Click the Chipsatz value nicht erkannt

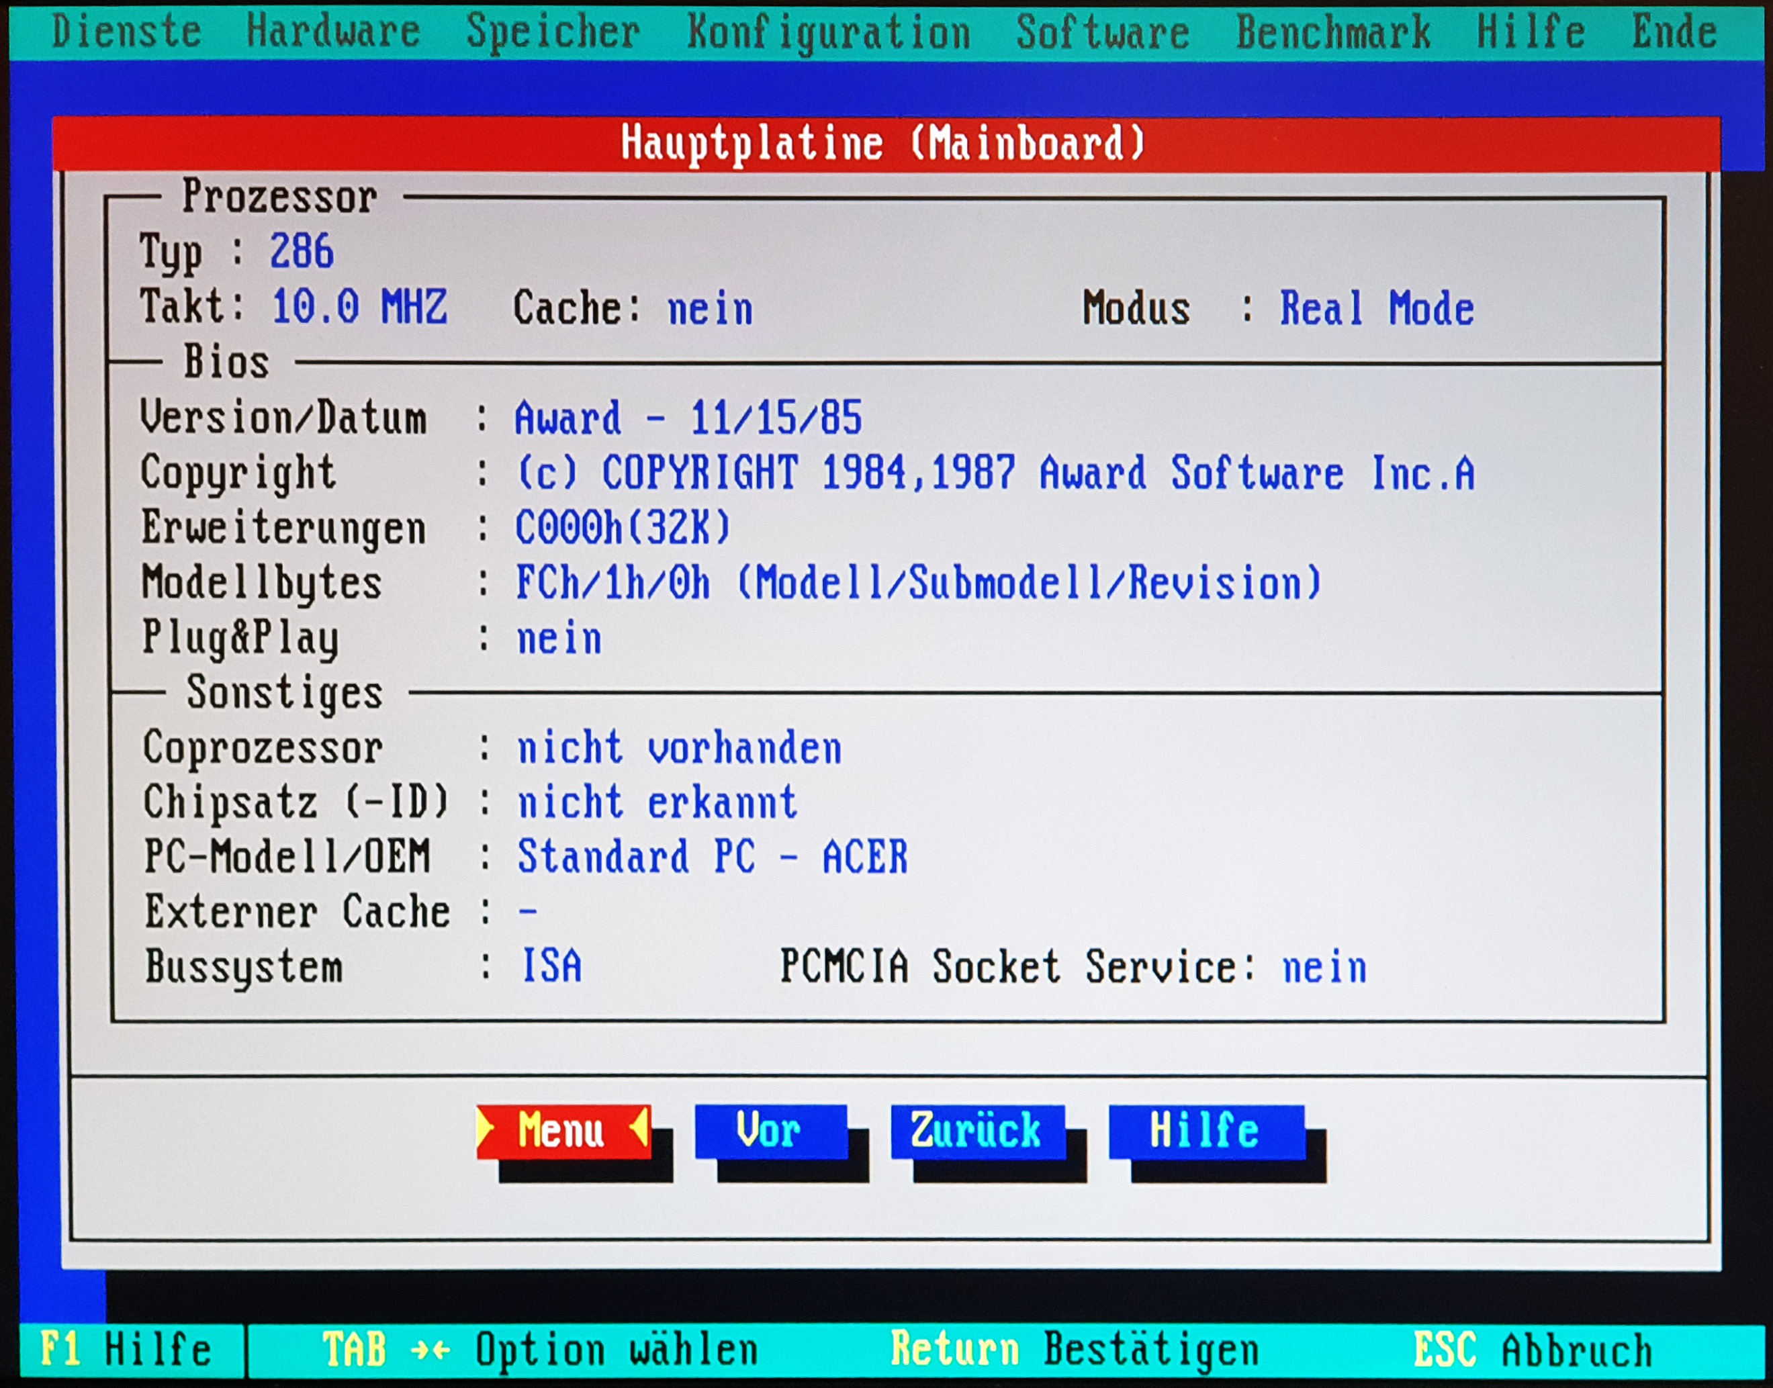point(657,803)
